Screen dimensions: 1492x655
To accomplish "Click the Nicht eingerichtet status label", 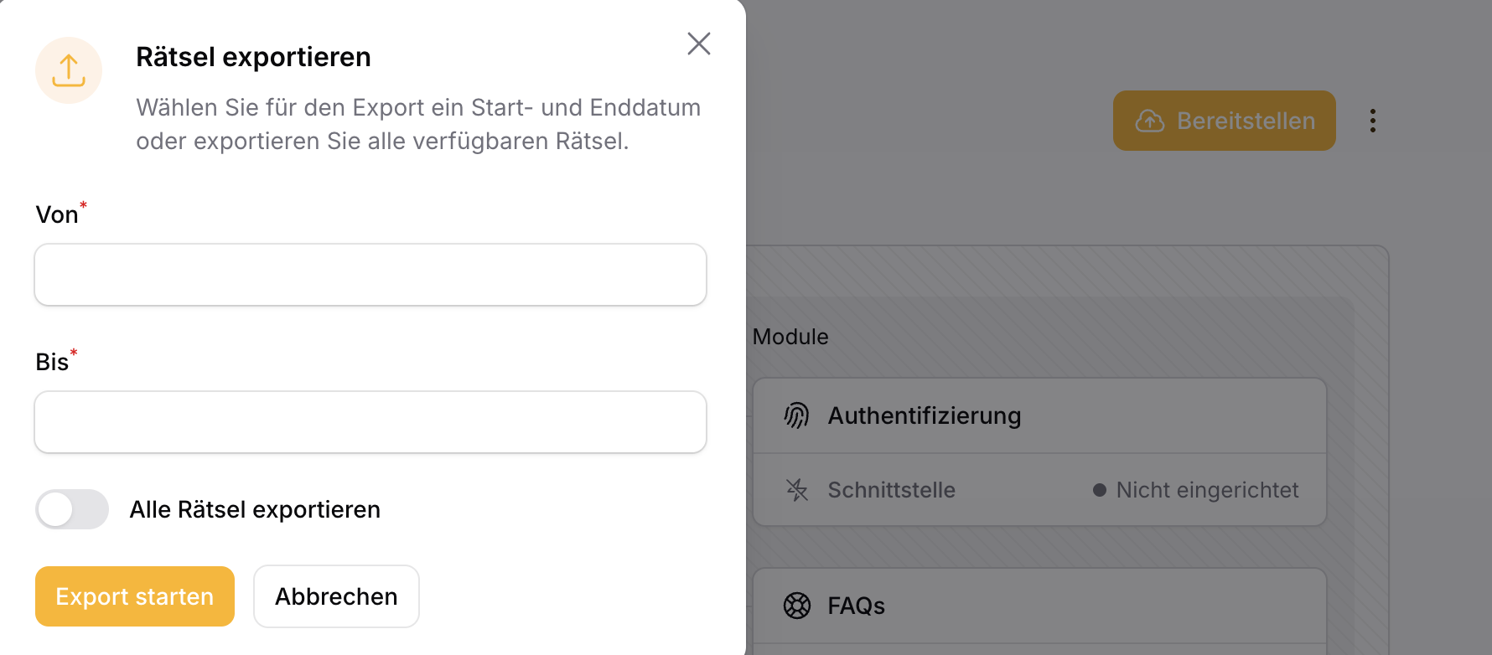I will pyautogui.click(x=1207, y=490).
